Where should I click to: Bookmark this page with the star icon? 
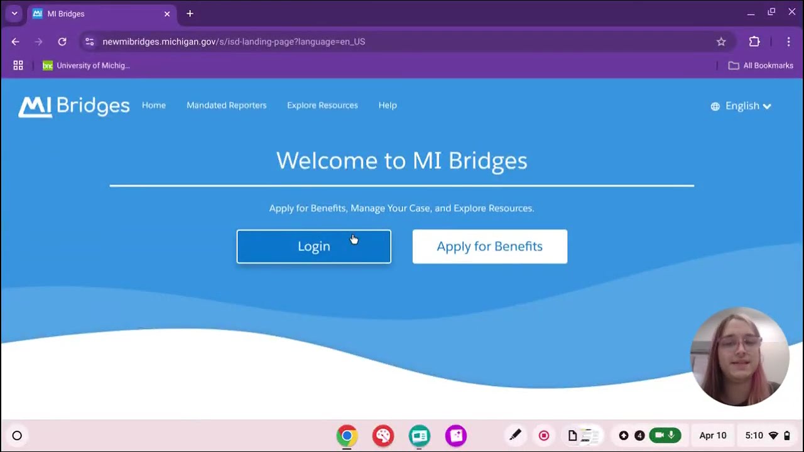(721, 41)
